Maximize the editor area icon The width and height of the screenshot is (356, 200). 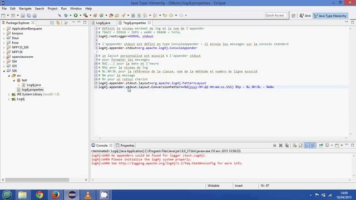[352, 22]
